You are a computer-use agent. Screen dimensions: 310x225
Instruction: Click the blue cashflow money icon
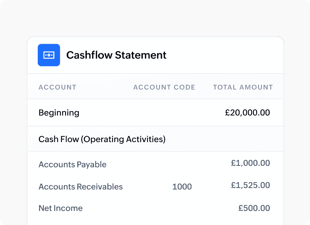pyautogui.click(x=49, y=55)
